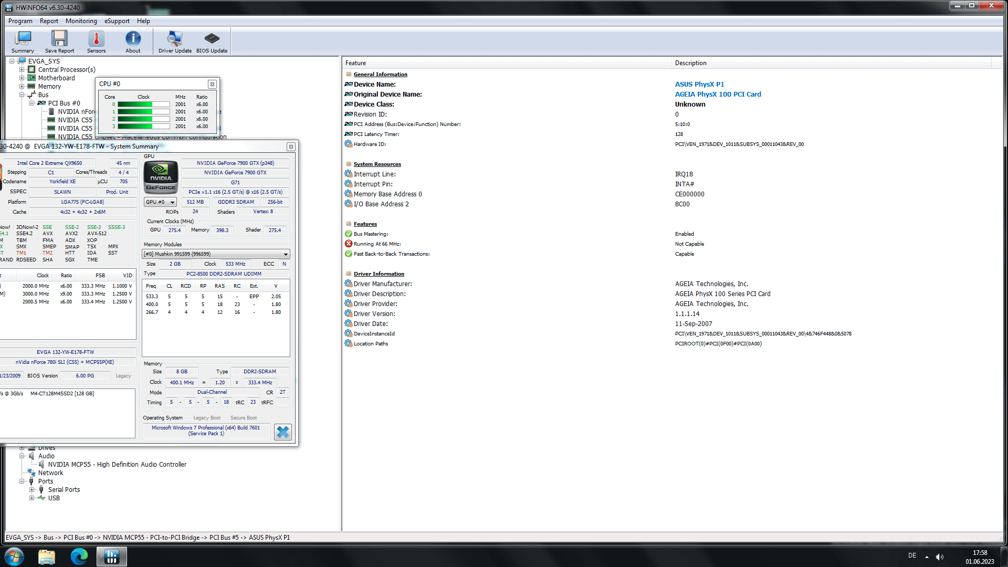The height and width of the screenshot is (567, 1008).
Task: Open the Help menu
Action: [x=143, y=21]
